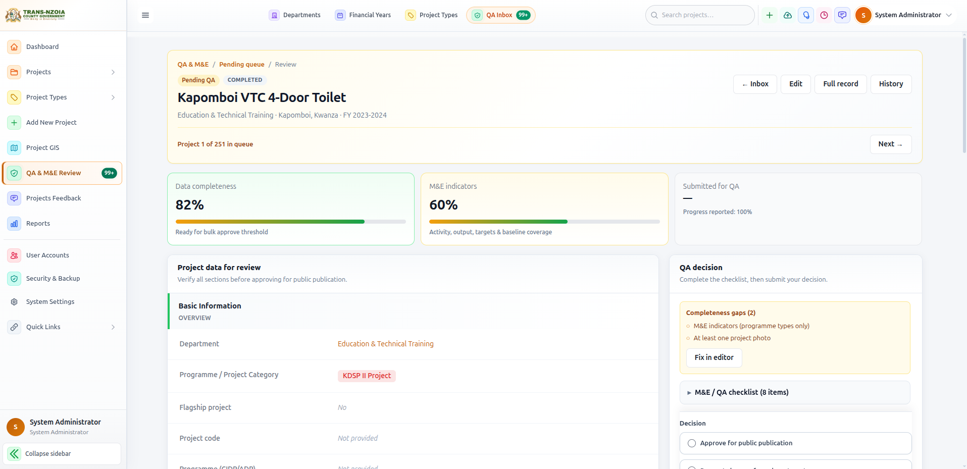Click the Search projects input field

point(700,15)
